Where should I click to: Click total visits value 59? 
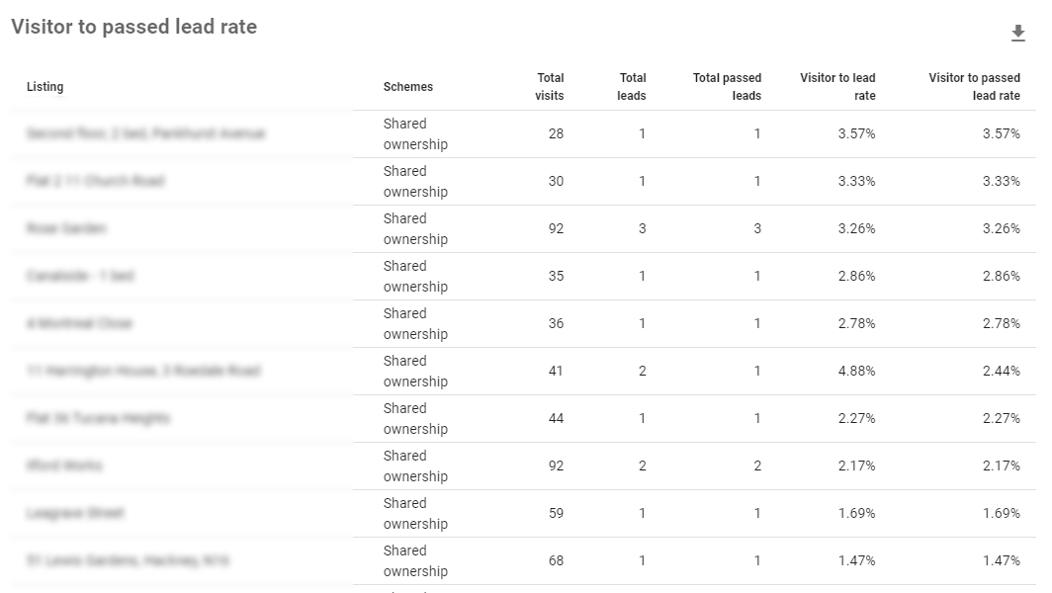point(556,513)
